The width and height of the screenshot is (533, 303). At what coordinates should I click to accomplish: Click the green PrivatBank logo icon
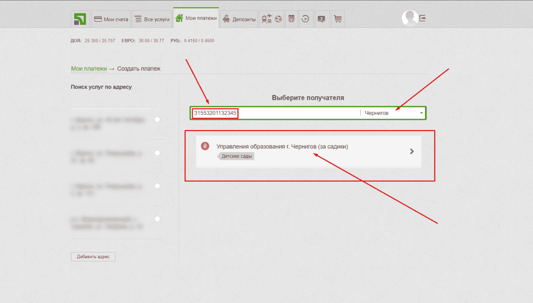tap(80, 19)
